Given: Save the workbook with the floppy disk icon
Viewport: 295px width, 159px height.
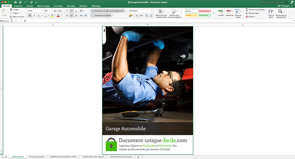Looking at the screenshot, I should tap(20, 2).
